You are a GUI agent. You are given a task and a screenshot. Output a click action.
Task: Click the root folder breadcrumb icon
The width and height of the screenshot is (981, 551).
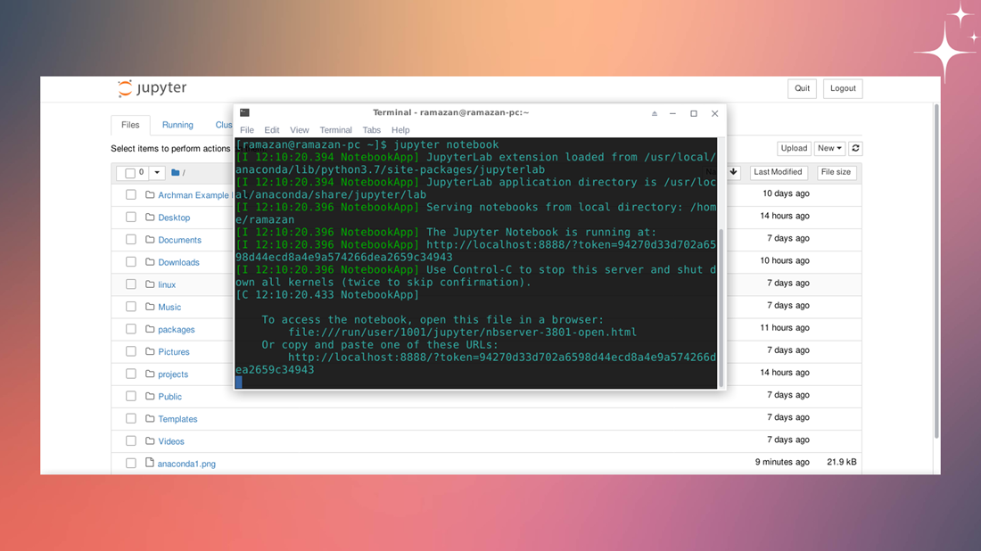coord(175,173)
